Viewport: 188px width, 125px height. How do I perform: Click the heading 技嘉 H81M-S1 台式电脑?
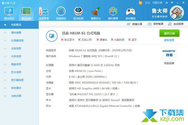coord(81,33)
